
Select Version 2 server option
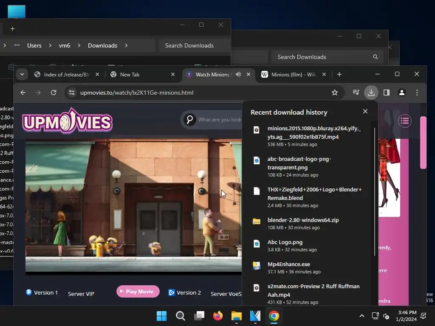click(x=184, y=292)
